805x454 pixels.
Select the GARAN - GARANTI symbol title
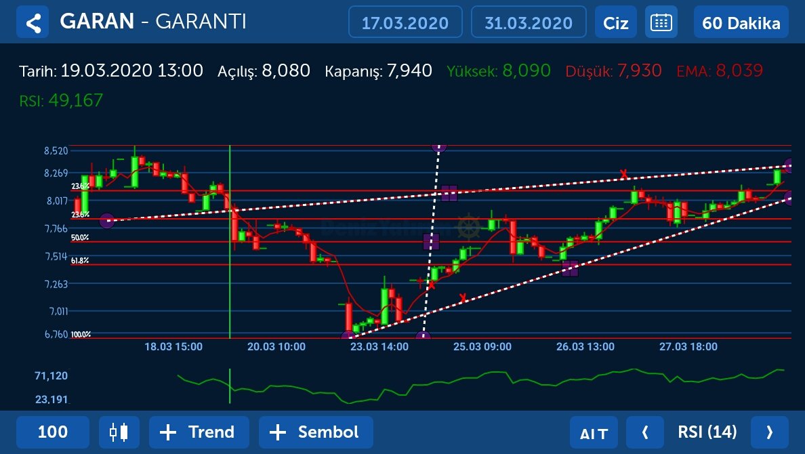click(153, 22)
